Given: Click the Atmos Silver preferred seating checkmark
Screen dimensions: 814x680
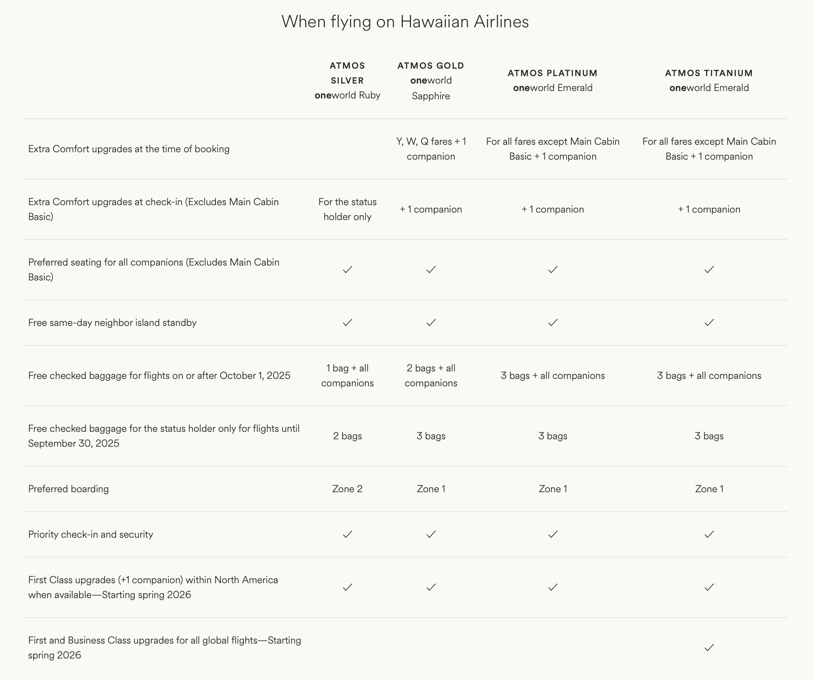Looking at the screenshot, I should [347, 270].
